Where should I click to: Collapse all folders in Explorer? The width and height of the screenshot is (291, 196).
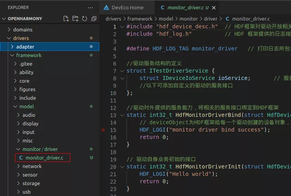pos(94,19)
